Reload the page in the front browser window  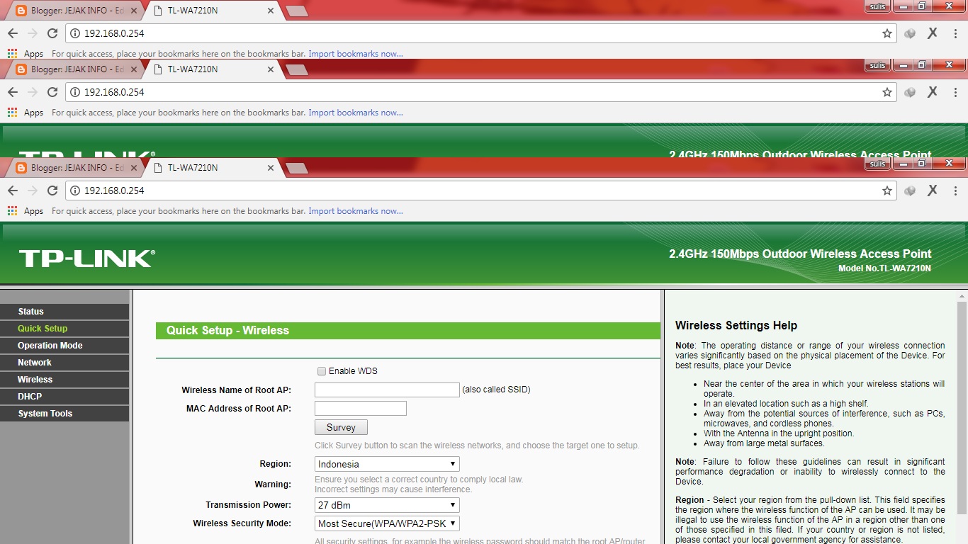click(52, 191)
